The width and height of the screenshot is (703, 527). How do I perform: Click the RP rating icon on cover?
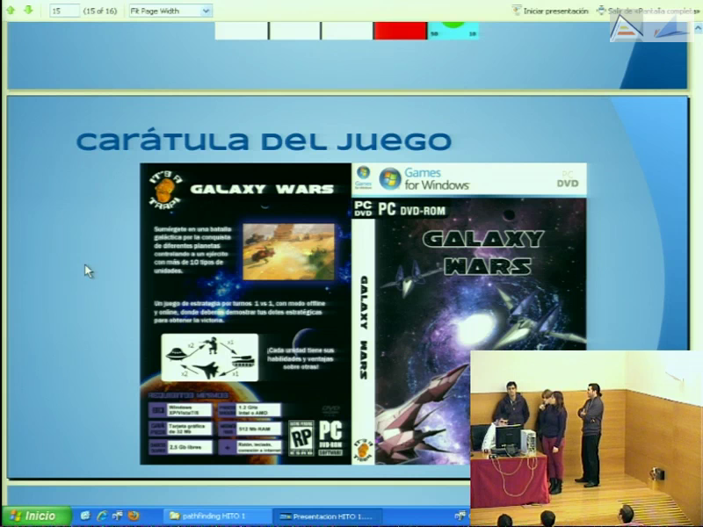coord(301,433)
